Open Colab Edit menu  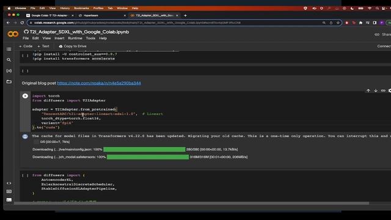35,38
